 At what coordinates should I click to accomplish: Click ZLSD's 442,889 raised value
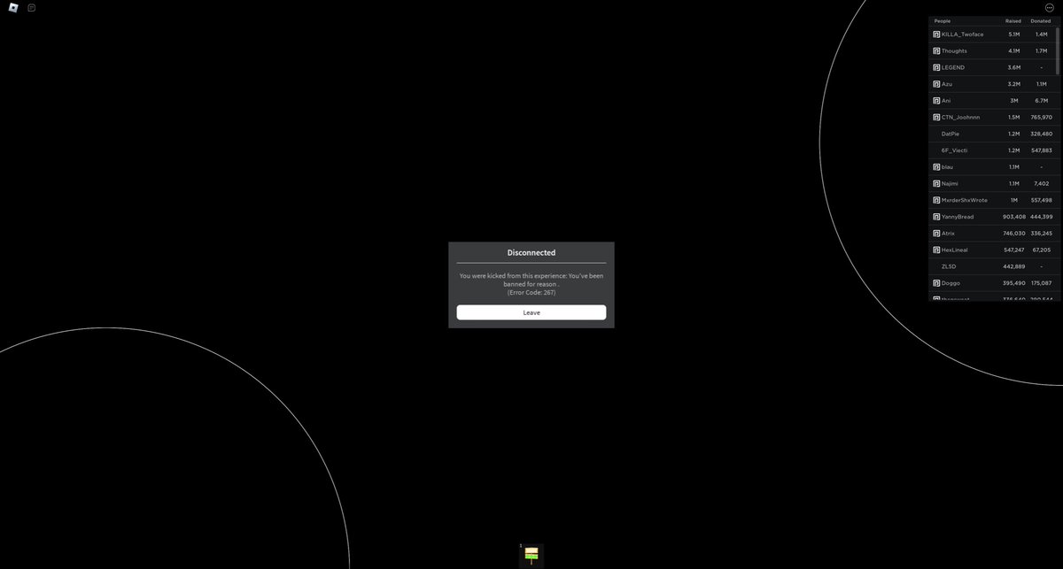click(x=1014, y=266)
